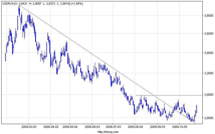Click the opening price O: 2,8421
This screenshot has width=215, height=134.
pos(21,4)
